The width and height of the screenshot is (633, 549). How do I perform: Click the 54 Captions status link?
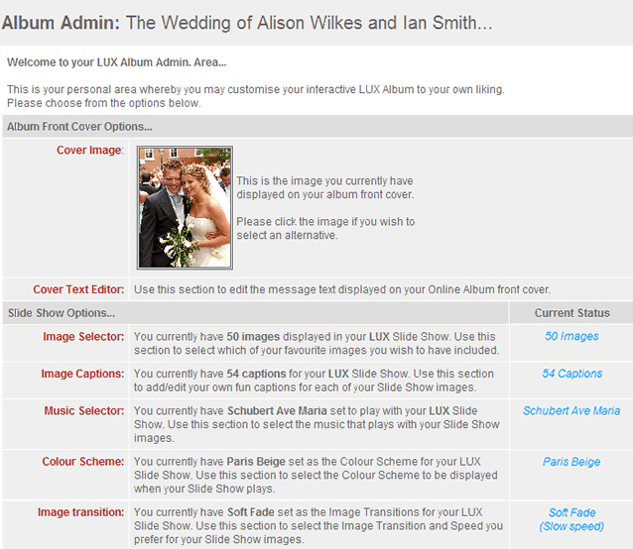571,374
